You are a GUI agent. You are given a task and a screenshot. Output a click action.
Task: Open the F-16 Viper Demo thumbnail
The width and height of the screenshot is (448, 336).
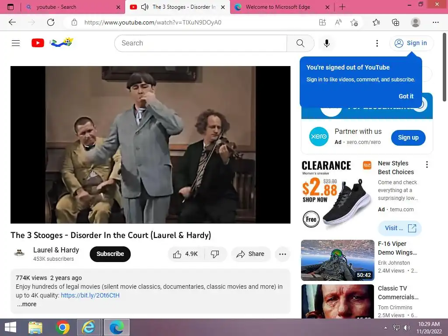pos(337,260)
